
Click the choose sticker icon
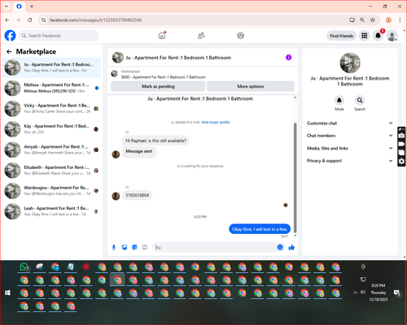tap(134, 247)
